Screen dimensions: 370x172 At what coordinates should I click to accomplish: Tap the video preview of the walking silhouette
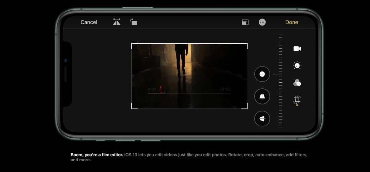(x=189, y=67)
